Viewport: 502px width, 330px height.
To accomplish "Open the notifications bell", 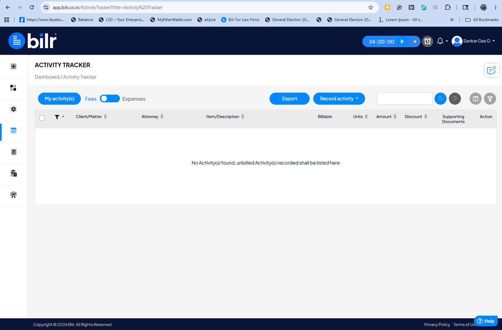I will click(x=440, y=41).
